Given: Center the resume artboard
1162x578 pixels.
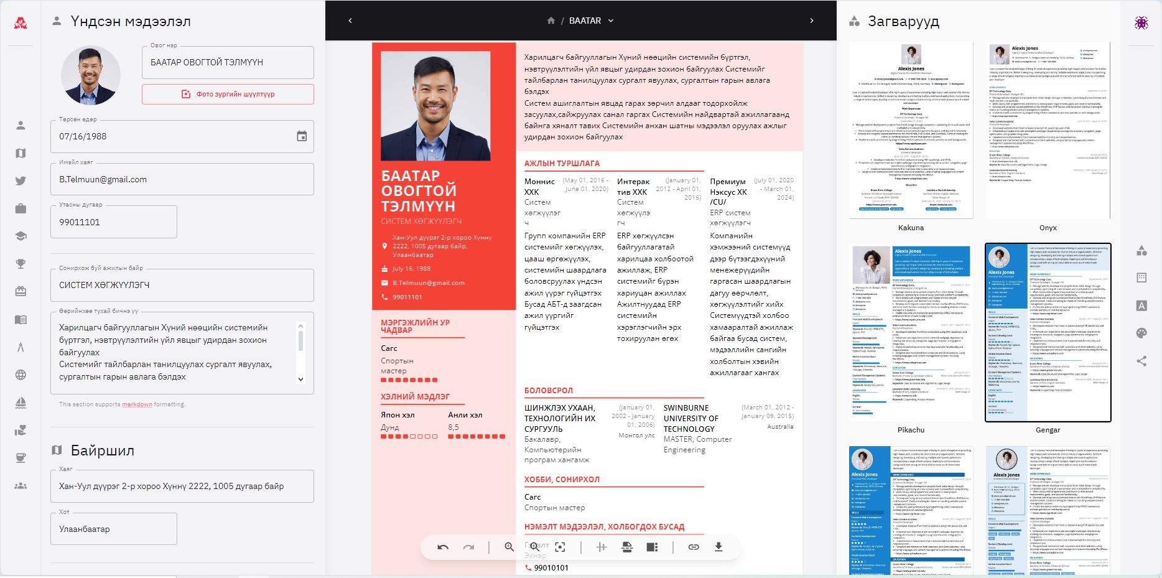Looking at the screenshot, I should (x=560, y=547).
